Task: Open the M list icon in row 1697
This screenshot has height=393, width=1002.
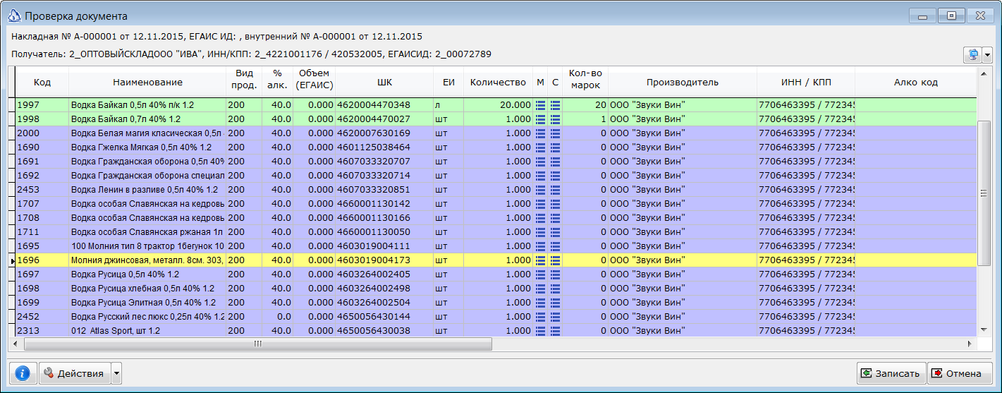Action: click(x=541, y=274)
